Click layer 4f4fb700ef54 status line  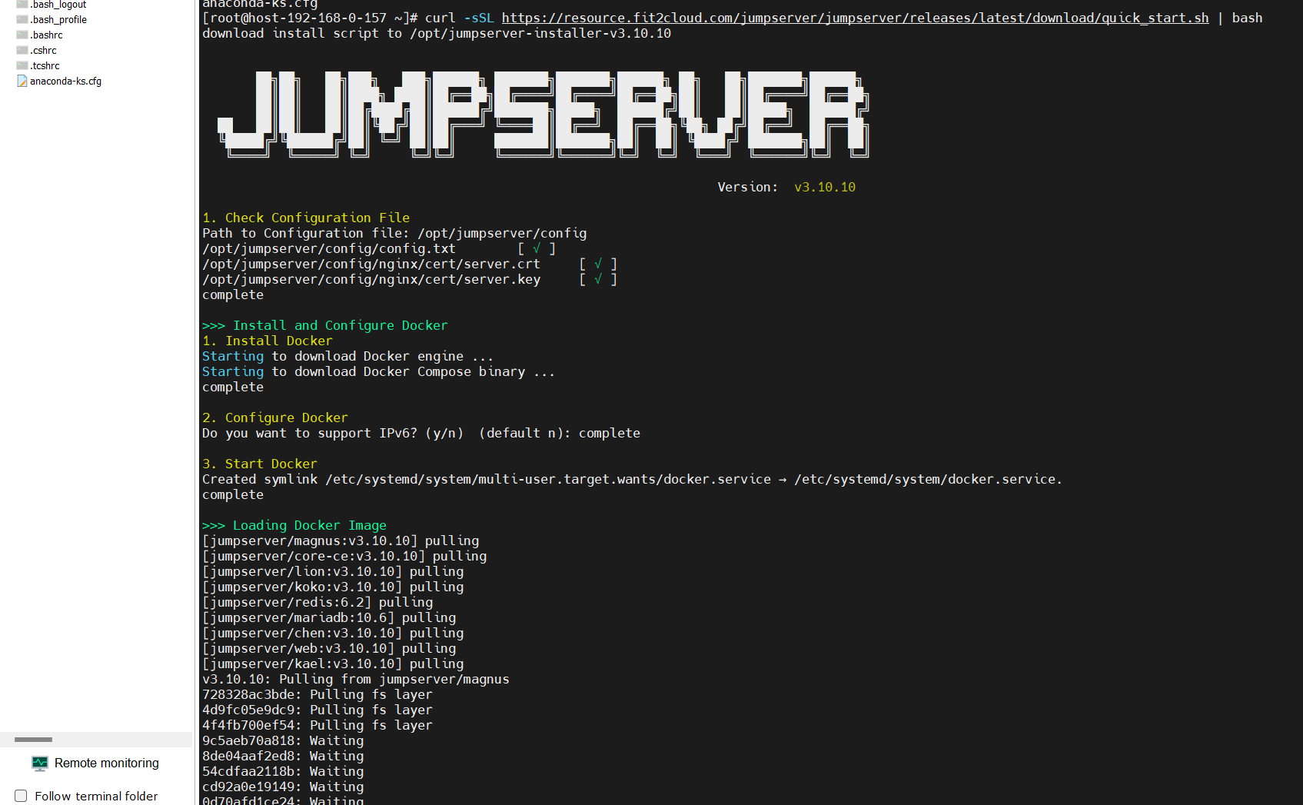pos(317,725)
